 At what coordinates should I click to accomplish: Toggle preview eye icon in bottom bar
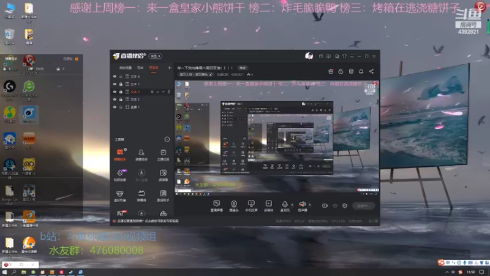[335, 205]
